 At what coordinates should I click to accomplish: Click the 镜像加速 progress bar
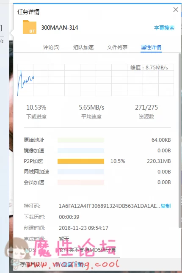pos(81,151)
